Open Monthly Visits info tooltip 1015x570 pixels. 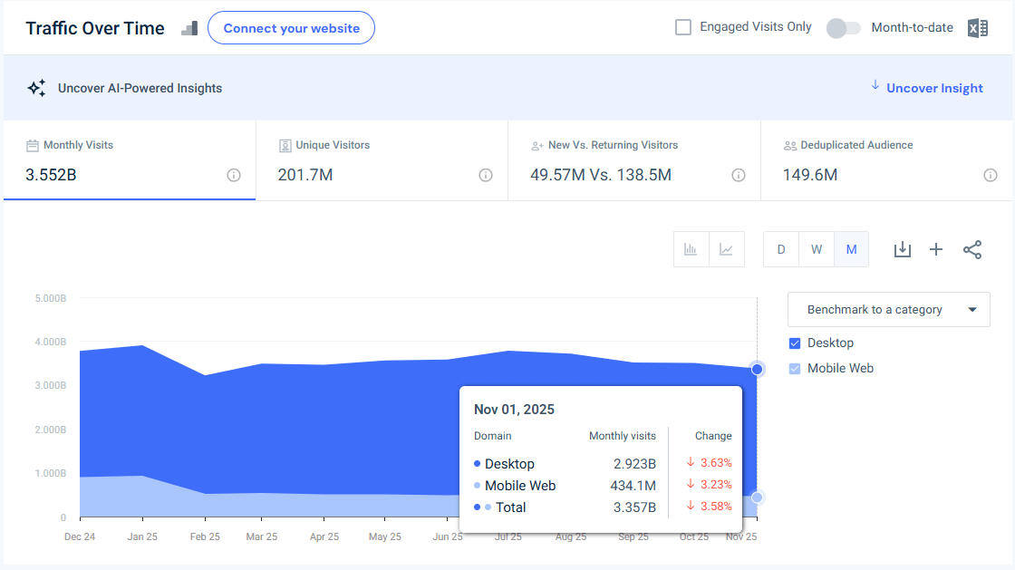pyautogui.click(x=234, y=176)
